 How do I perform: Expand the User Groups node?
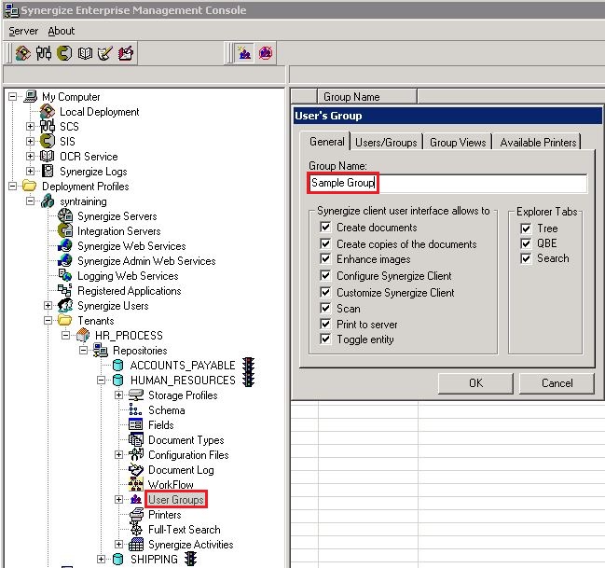point(118,499)
